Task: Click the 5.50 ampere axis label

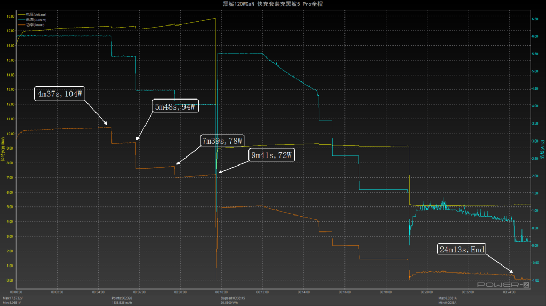Action: point(535,54)
